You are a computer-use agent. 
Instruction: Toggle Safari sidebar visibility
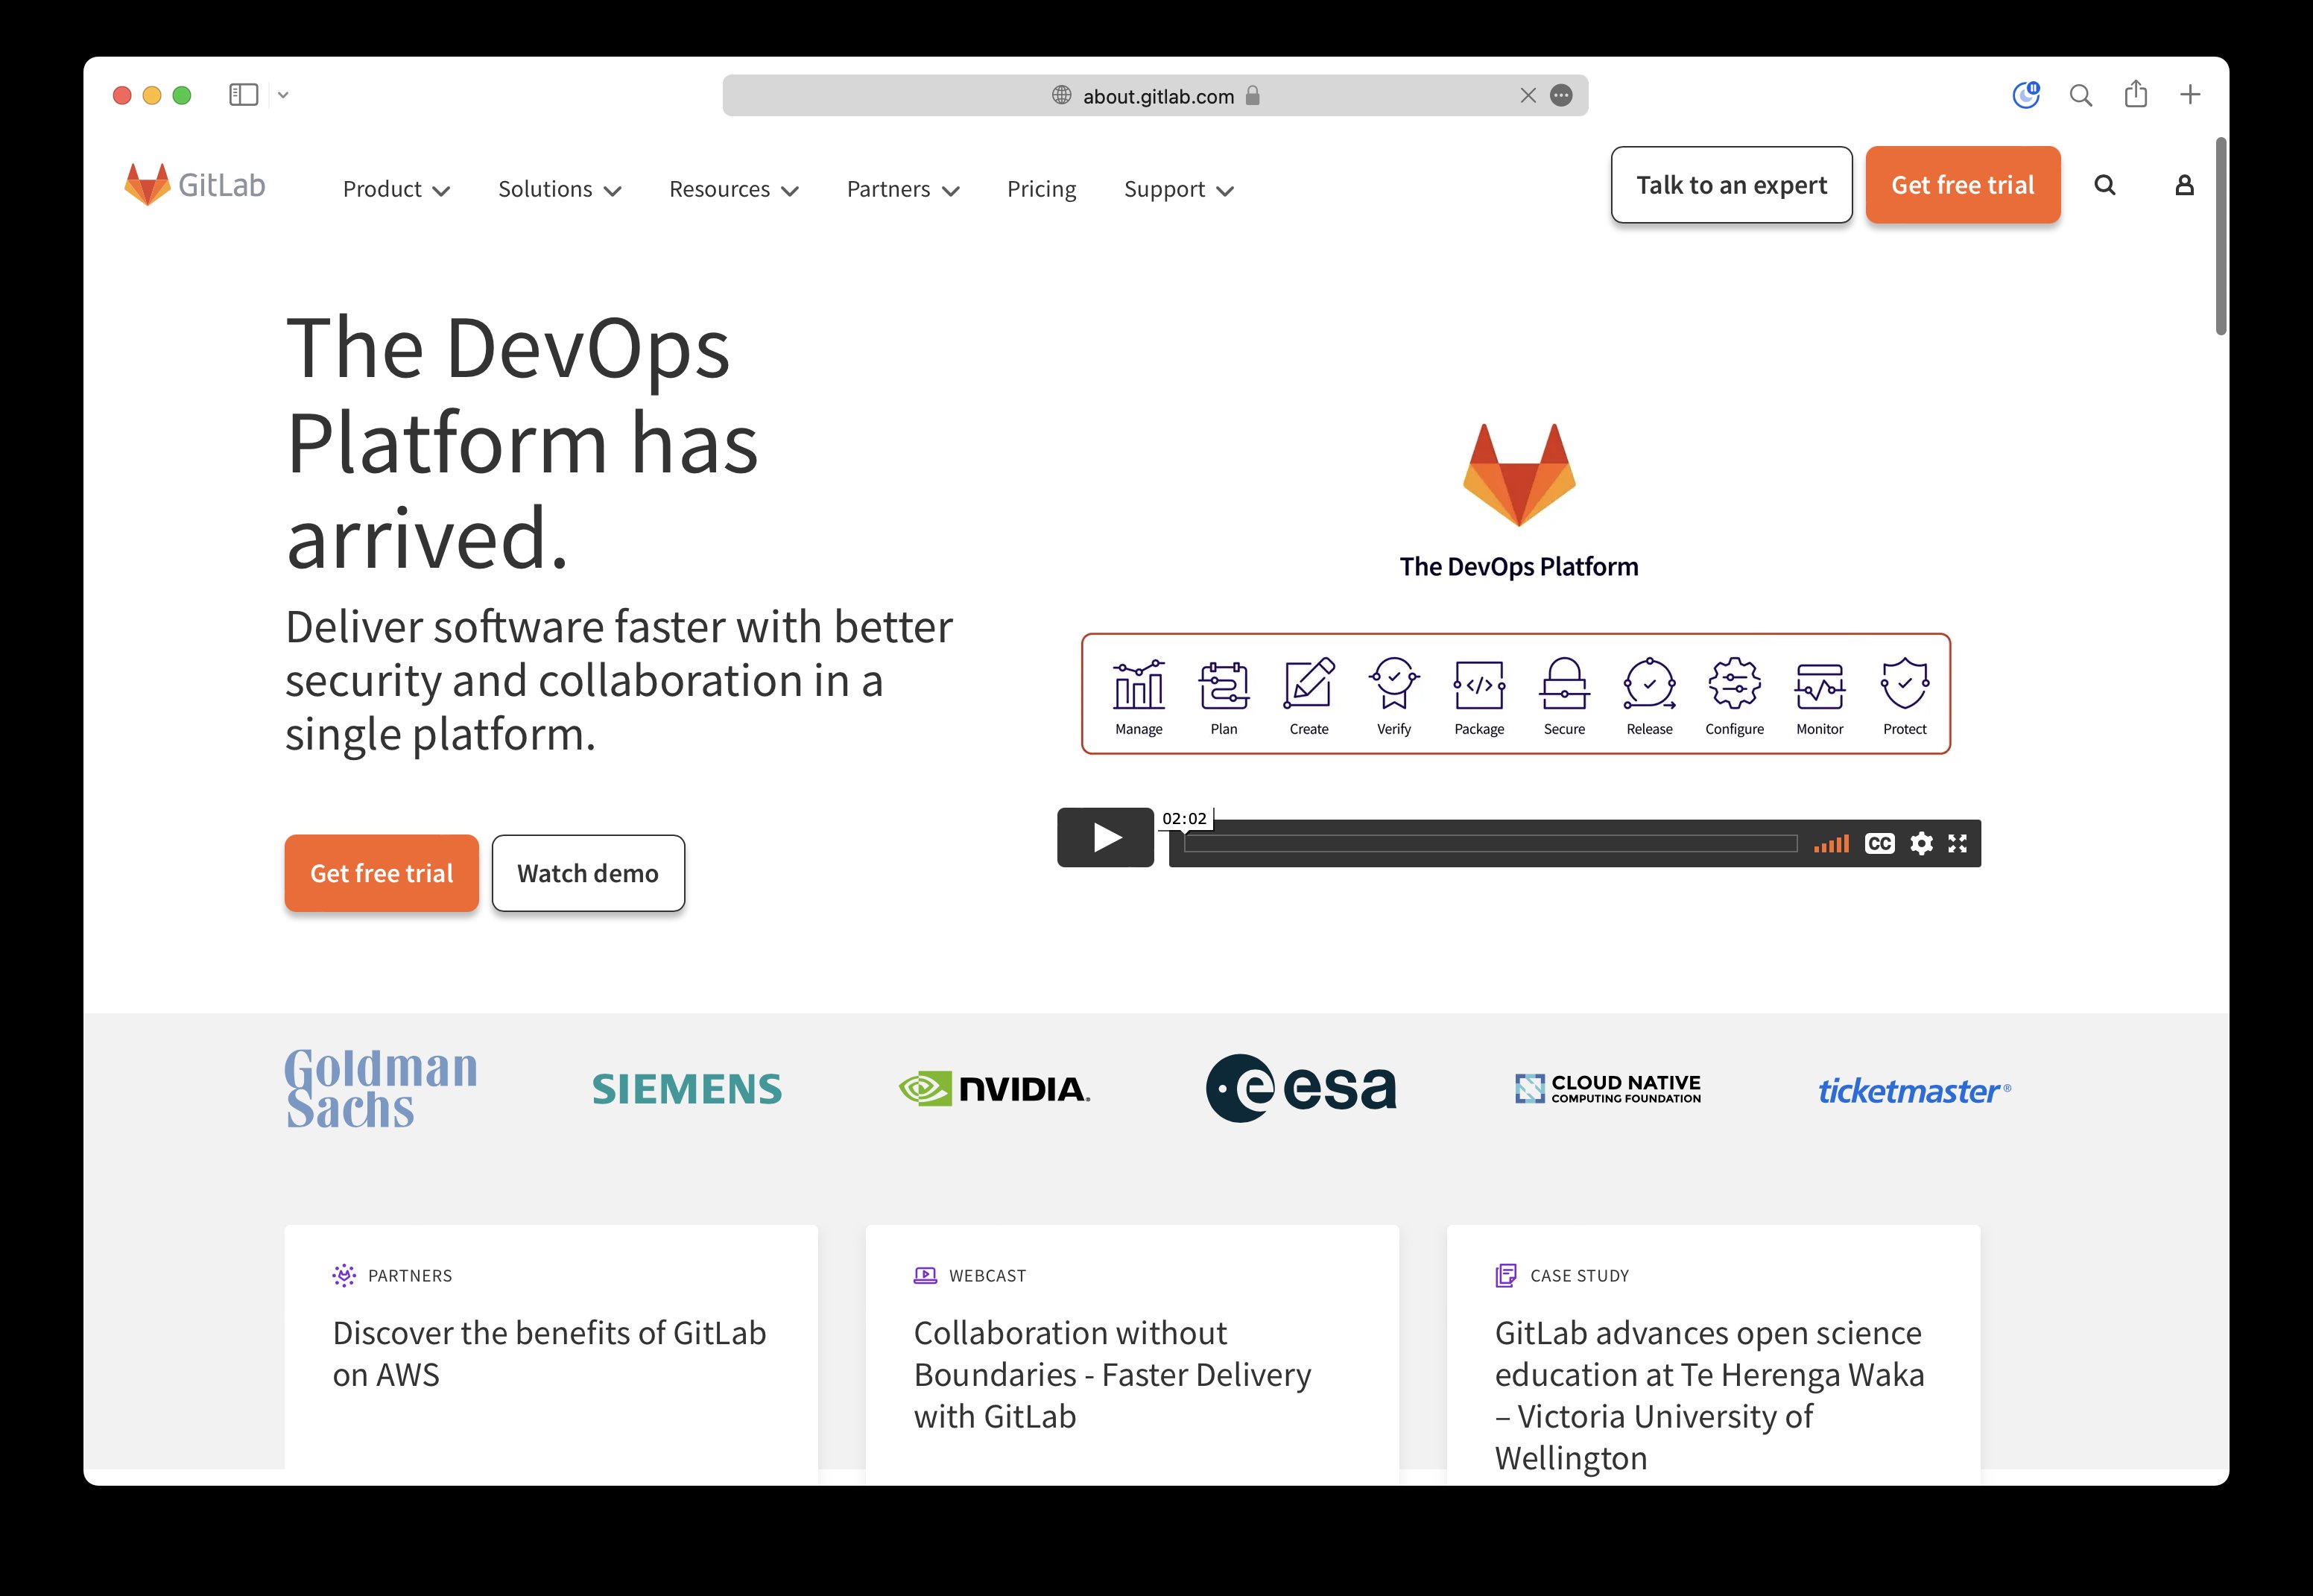(x=243, y=95)
